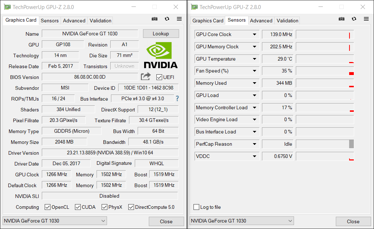The height and width of the screenshot is (229, 374).
Task: Click Memory Used reading 344 MB
Action: tap(278, 83)
